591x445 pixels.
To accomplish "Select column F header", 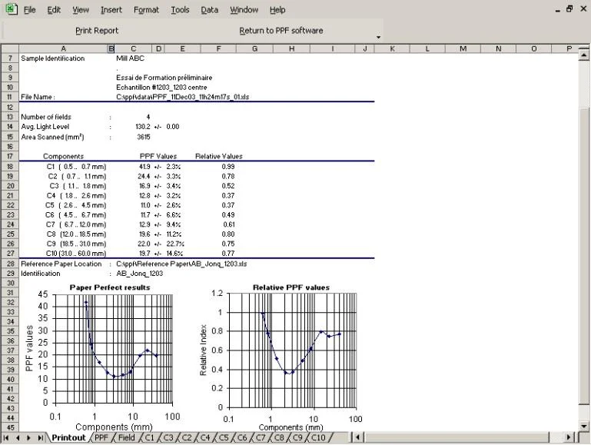I will (x=218, y=48).
